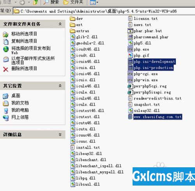Viewport: 195px width, 191px height.
Task: Select the libeay32.dll file icon
Action: [73, 154]
